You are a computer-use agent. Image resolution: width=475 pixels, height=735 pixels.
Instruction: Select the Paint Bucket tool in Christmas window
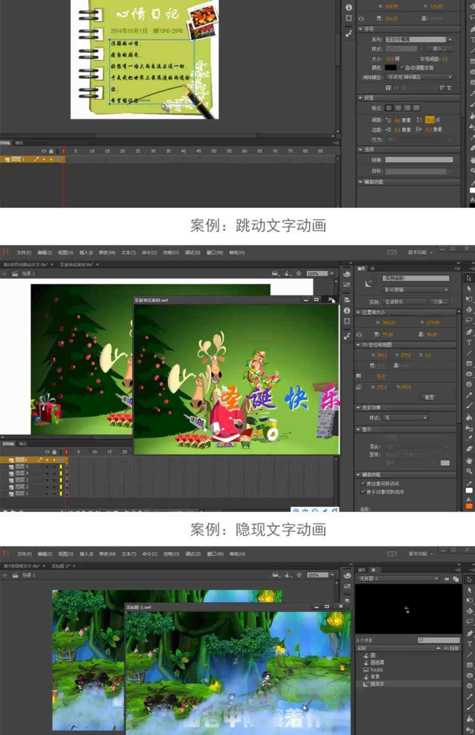[469, 418]
